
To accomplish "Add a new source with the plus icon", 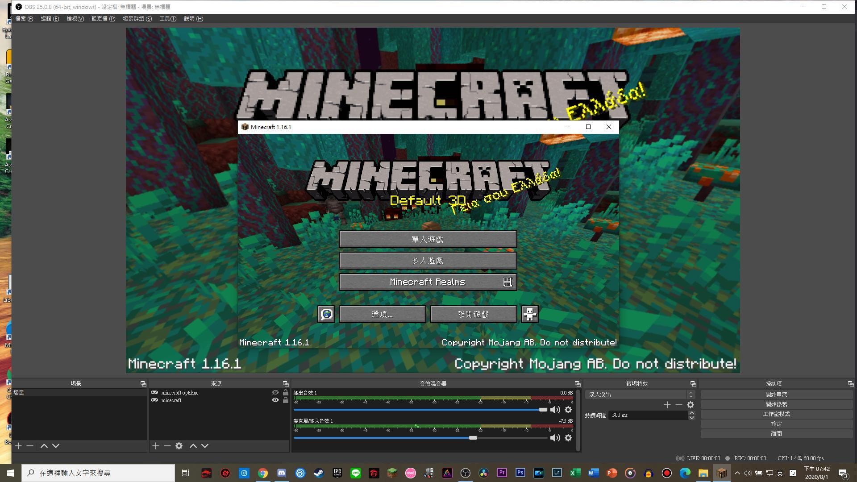I will click(x=155, y=445).
